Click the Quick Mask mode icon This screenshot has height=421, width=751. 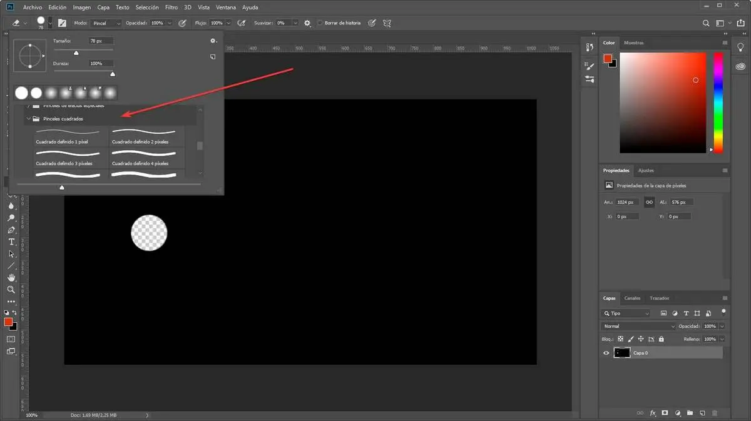tap(11, 339)
